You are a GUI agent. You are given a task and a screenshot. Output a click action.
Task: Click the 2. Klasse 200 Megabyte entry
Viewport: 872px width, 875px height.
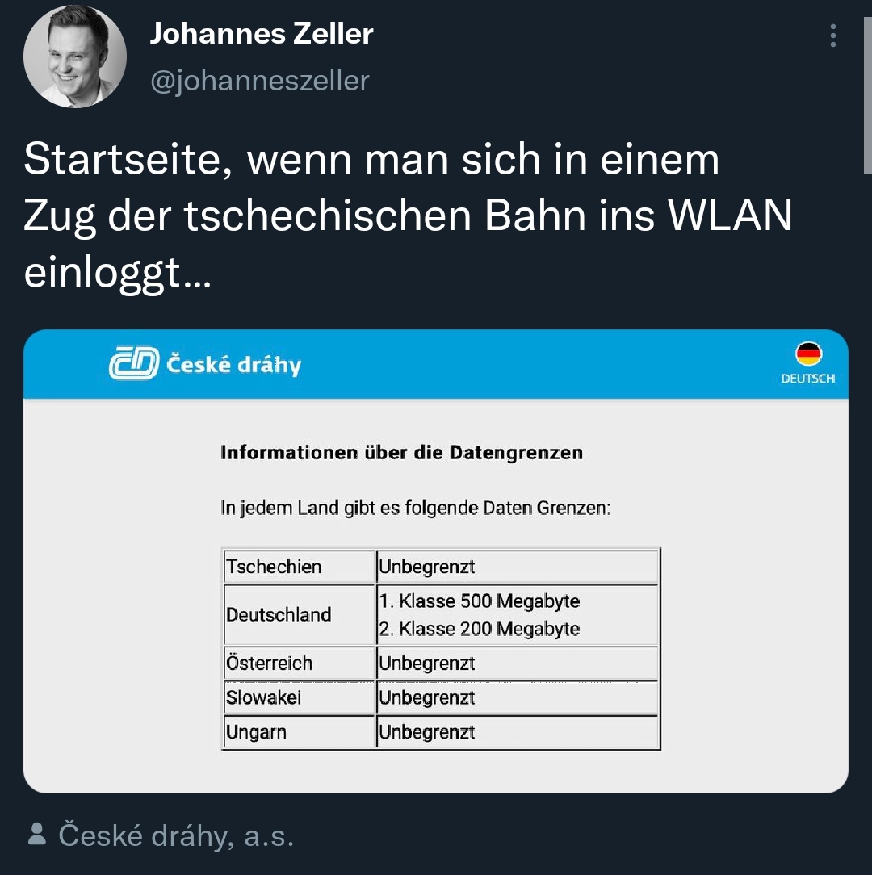click(480, 629)
